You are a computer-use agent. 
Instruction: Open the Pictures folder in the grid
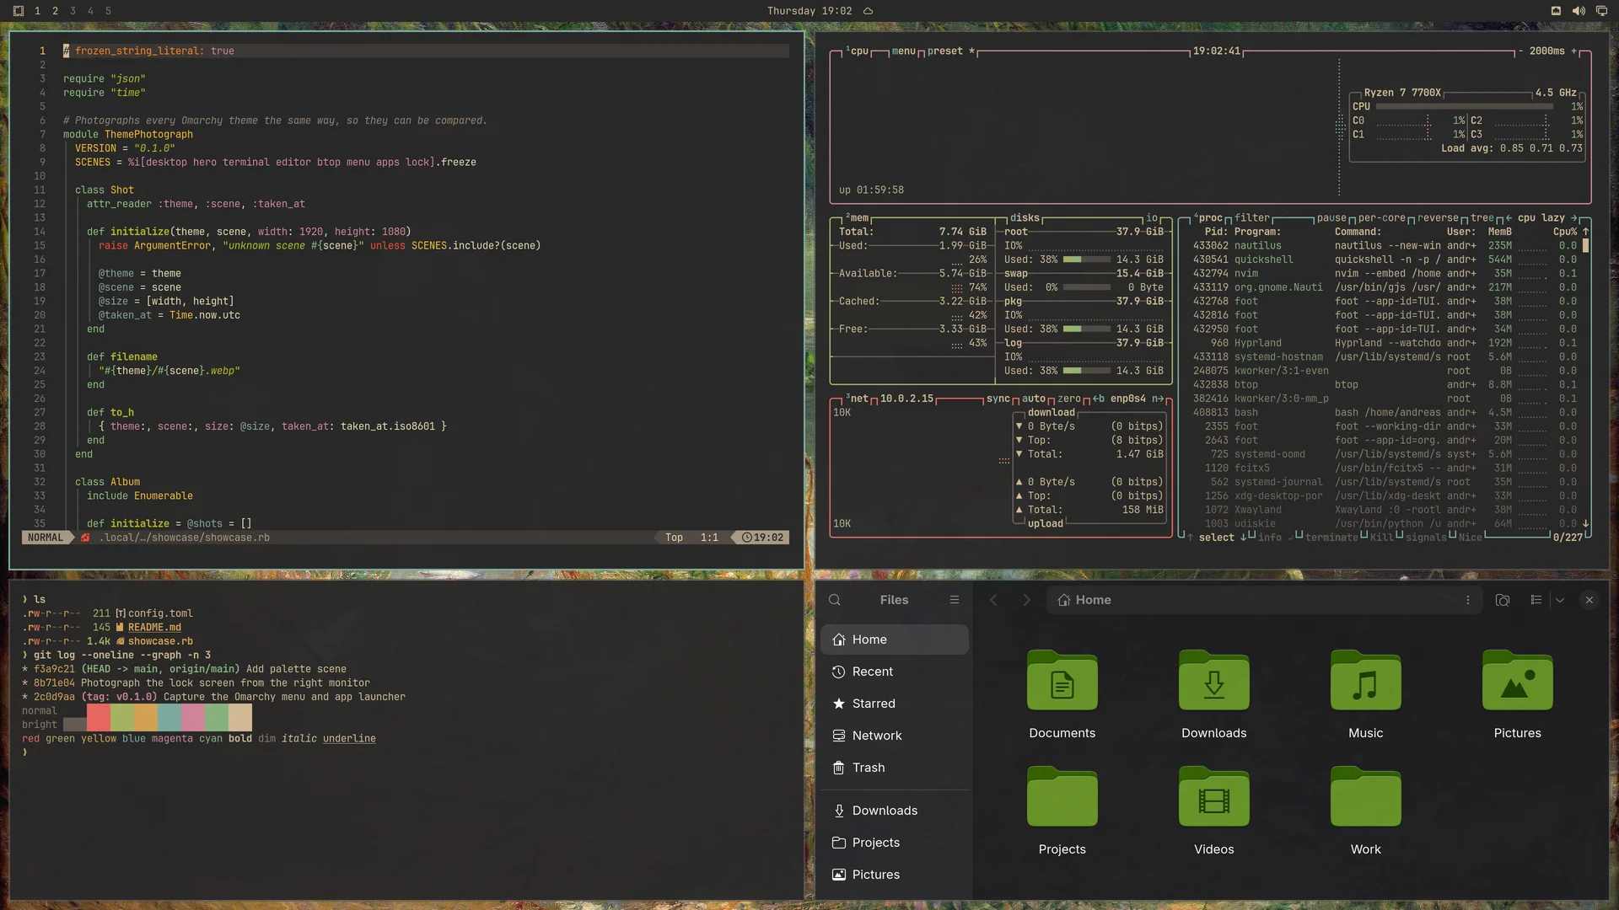1518,695
